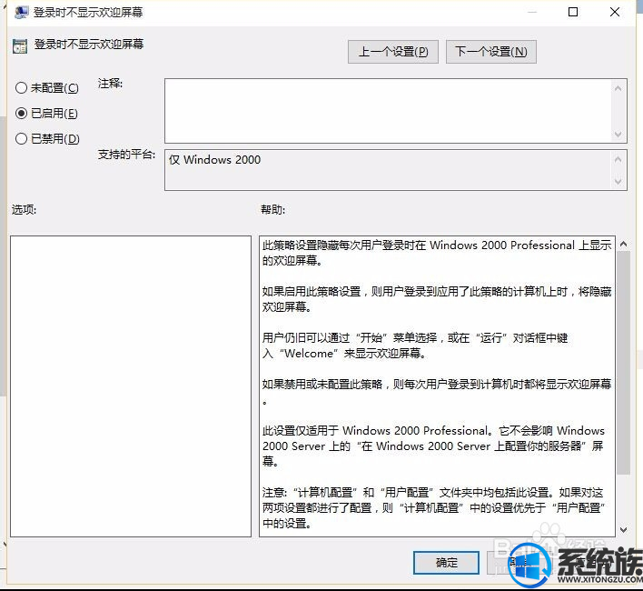Click help text mentioning "Welcome"
Viewport: 643px width, 591px height.
[x=415, y=346]
